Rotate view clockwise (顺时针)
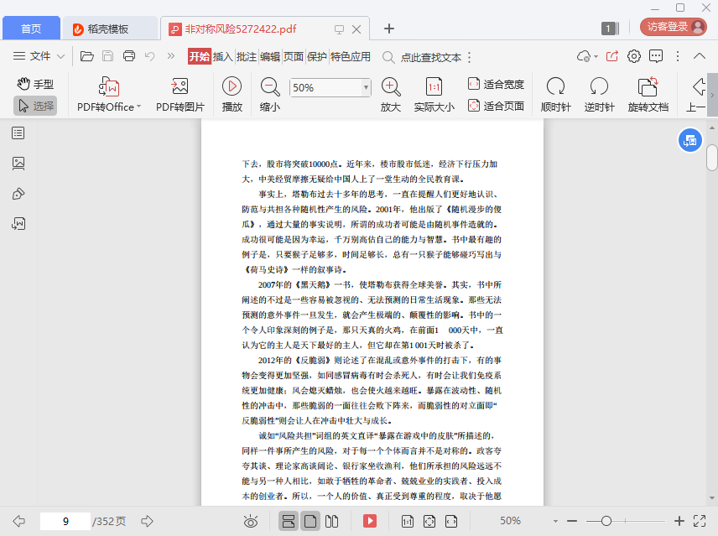718x536 pixels. (555, 94)
